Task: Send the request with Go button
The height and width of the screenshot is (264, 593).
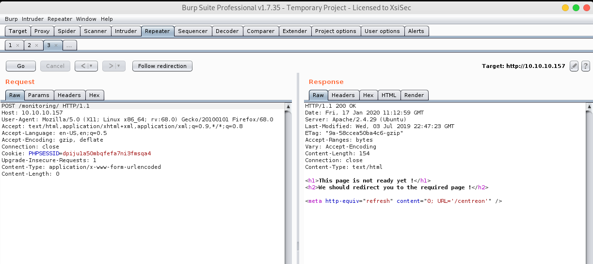Action: 21,66
